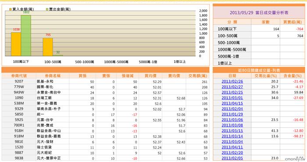Open the 2013/03/06 date link
This screenshot has width=307, height=162.
(x=232, y=120)
